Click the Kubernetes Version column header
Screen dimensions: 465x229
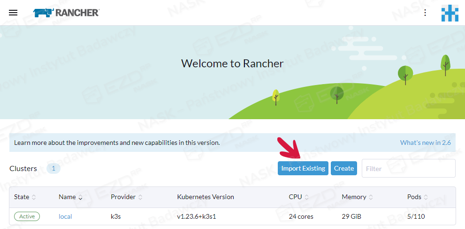tap(205, 197)
